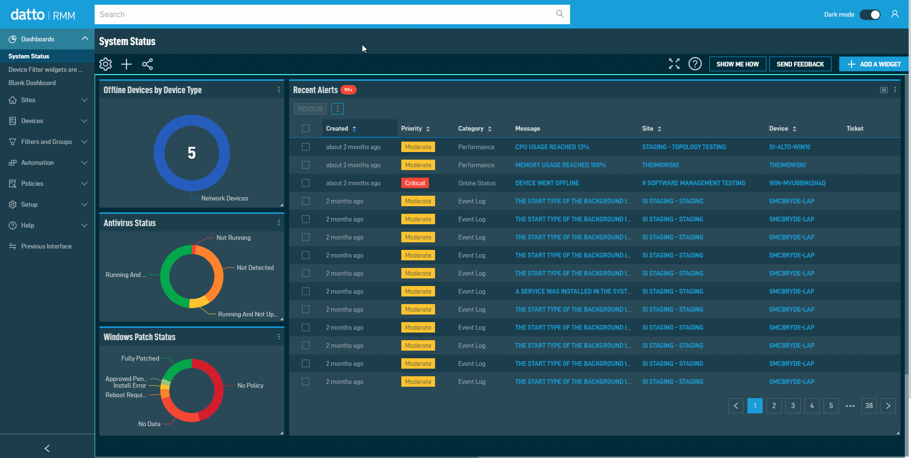
Task: Open Windows Patch Status widget options menu
Action: [x=279, y=336]
